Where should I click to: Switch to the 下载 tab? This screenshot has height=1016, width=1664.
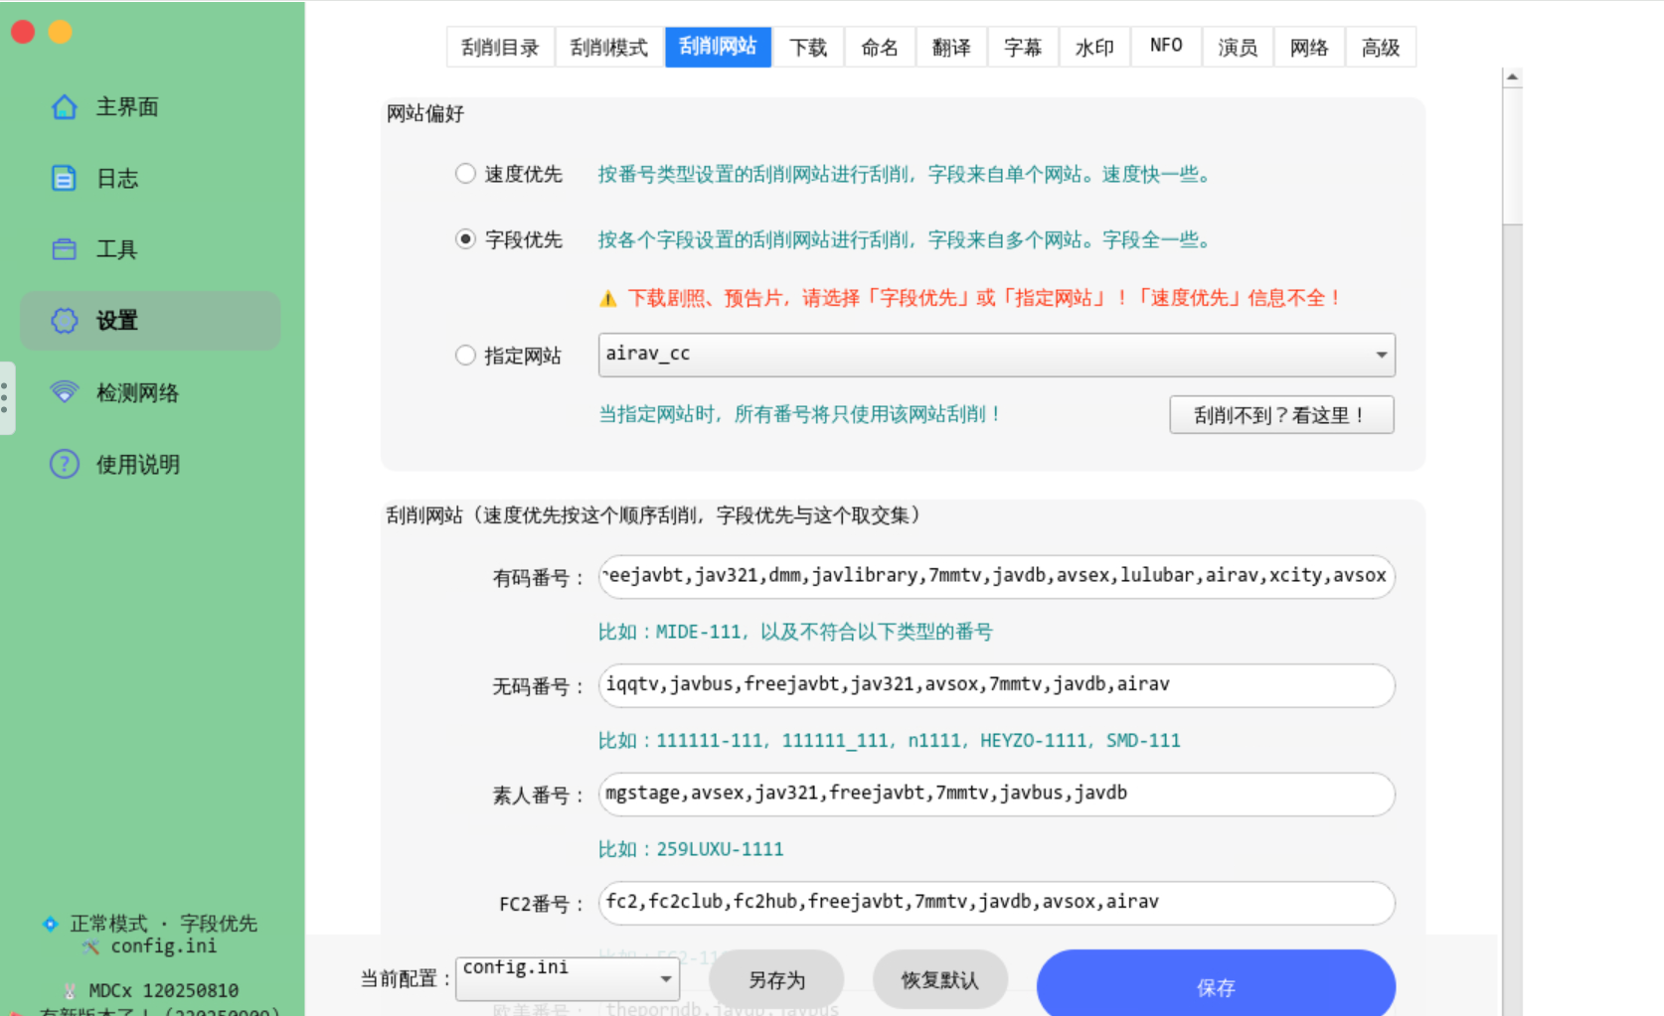tap(808, 47)
